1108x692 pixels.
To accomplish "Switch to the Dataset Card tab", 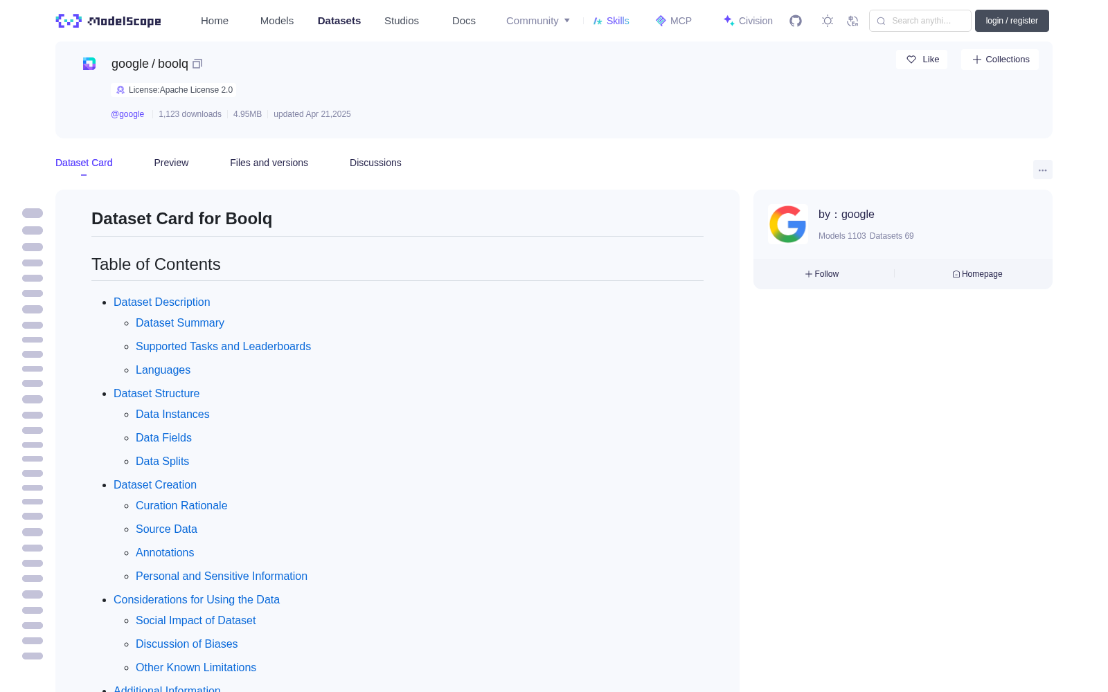I will click(x=84, y=163).
